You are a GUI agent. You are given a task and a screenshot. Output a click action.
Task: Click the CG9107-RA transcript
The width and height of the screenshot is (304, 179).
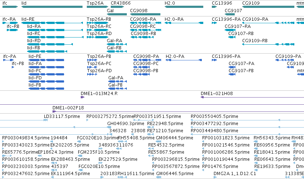230,30
